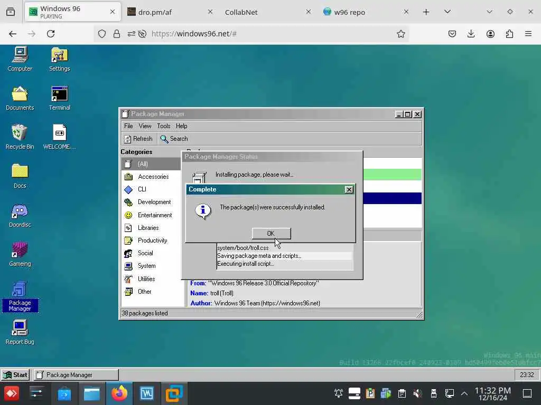Viewport: 541px width, 405px height.
Task: Show site info via padlock icon
Action: (x=117, y=34)
